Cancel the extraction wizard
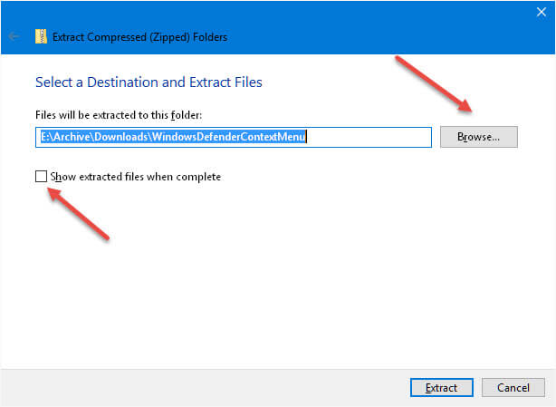 [513, 387]
